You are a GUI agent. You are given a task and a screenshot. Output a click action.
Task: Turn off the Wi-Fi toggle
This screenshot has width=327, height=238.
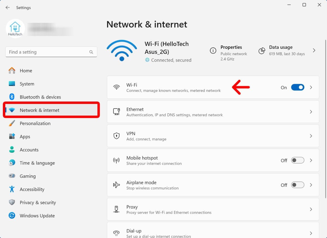tap(298, 87)
